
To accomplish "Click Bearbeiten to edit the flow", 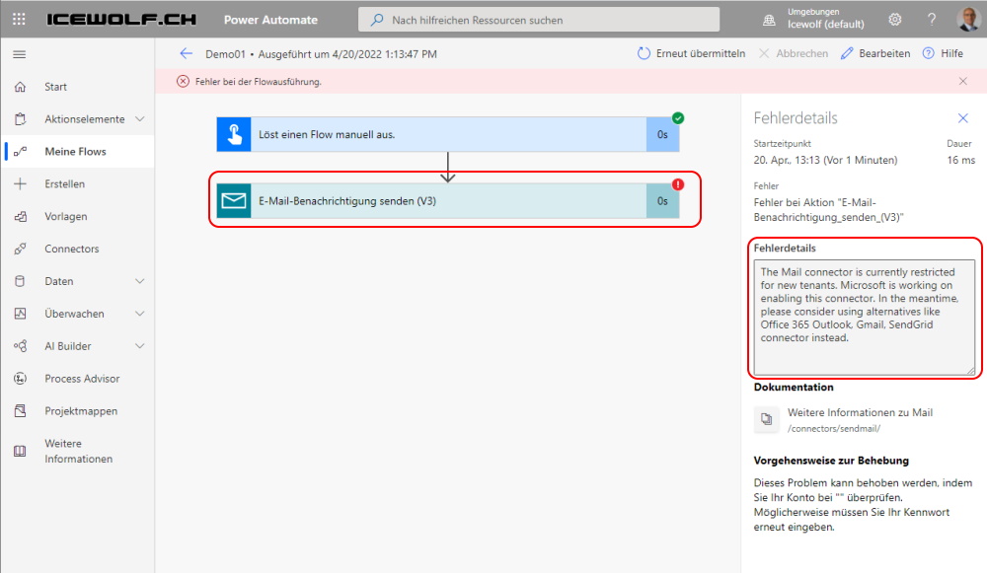I will tap(875, 53).
